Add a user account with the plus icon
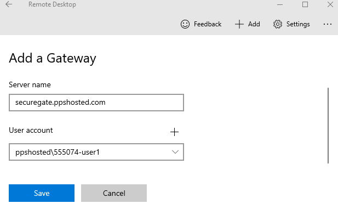 pos(174,132)
